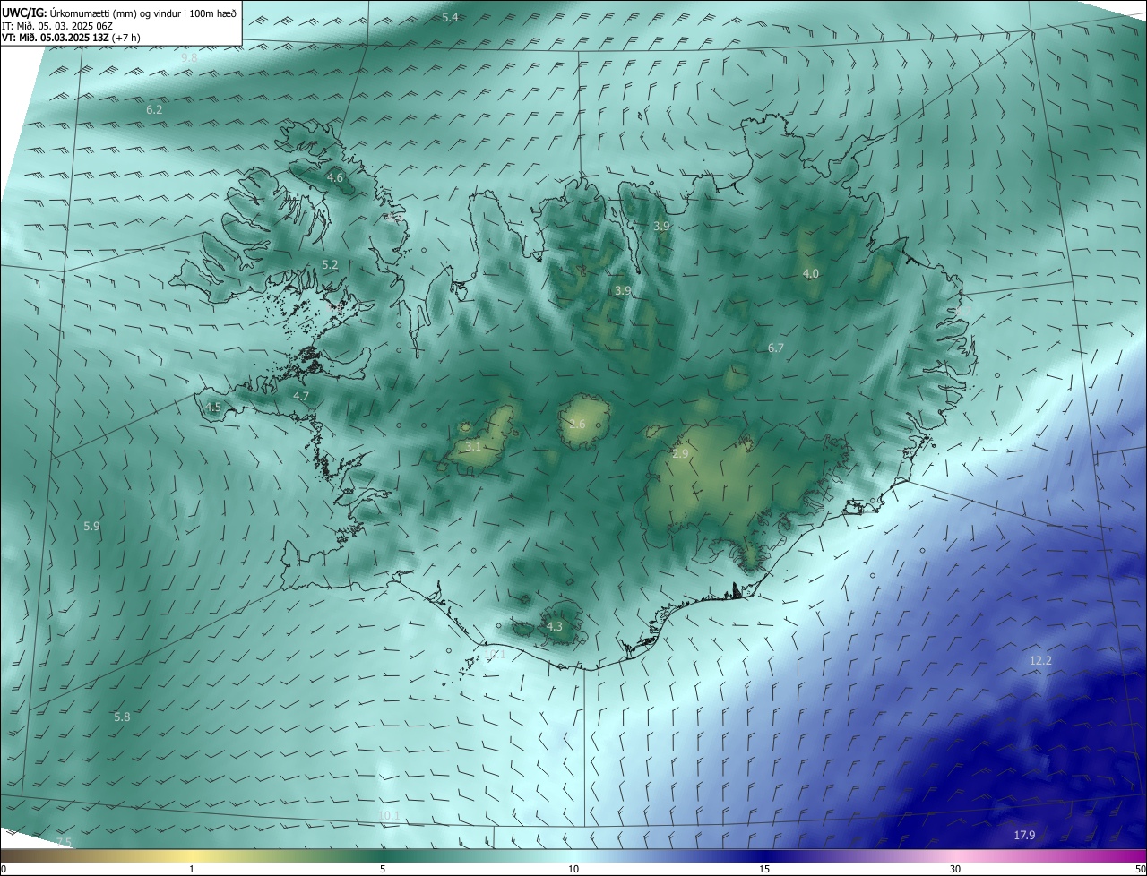Screen dimensions: 1147x876
Task: Click the colour scale tick label 5
Action: [x=383, y=869]
